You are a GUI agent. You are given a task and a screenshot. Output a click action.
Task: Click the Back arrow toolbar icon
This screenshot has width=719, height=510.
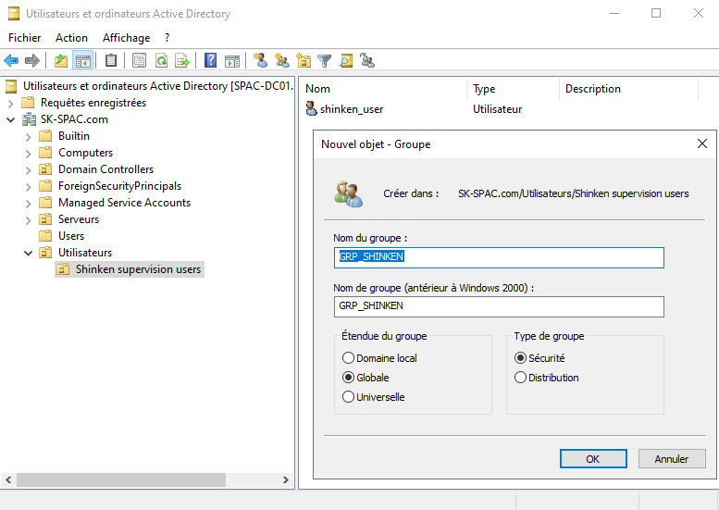(x=11, y=61)
